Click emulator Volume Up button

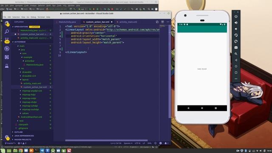(x=236, y=23)
